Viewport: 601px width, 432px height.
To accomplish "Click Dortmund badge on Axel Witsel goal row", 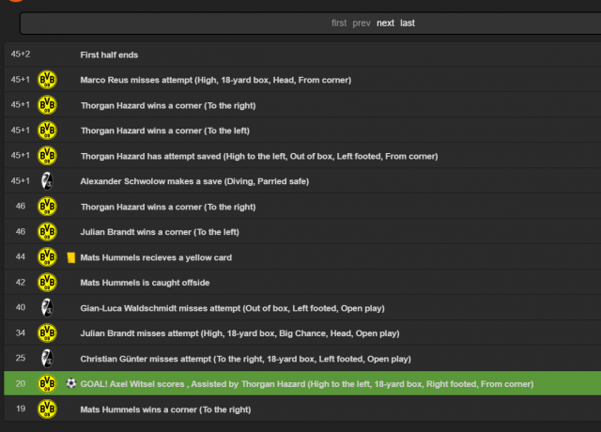I will (47, 383).
